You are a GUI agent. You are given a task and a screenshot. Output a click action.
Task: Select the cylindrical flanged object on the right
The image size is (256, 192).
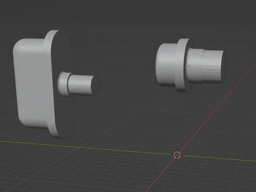190,66
